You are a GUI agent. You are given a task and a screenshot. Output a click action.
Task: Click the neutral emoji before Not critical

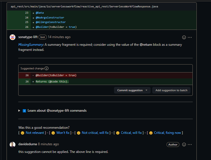[x=79, y=133]
